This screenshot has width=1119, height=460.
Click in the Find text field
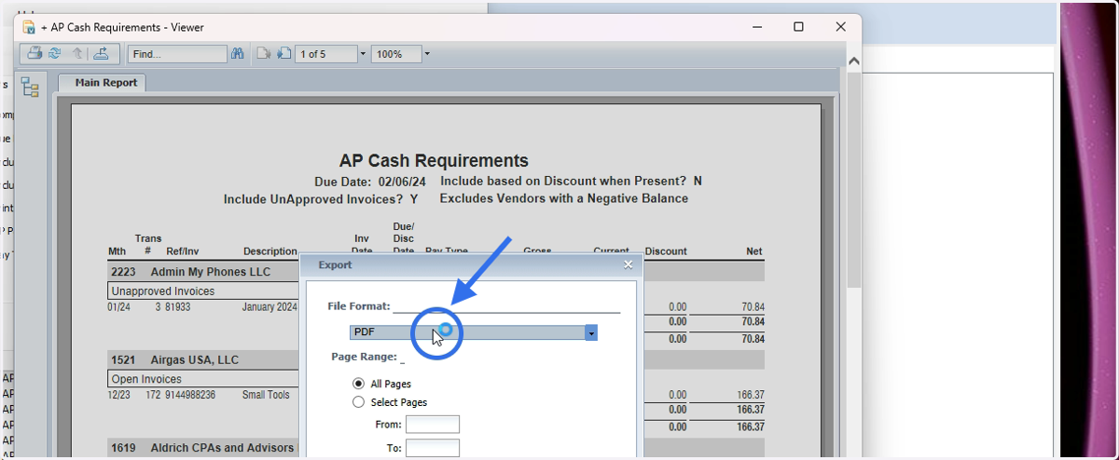[x=177, y=54]
